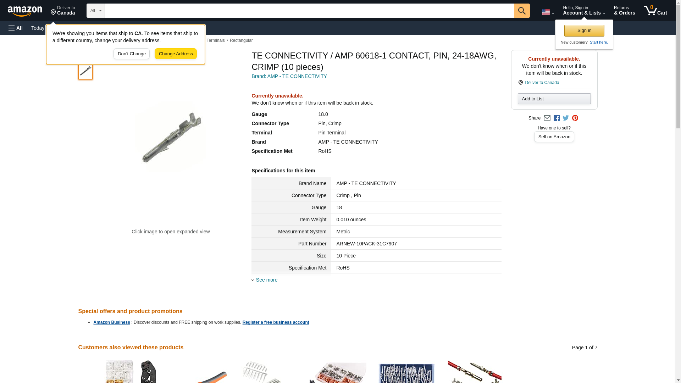
Task: Click Add to List button
Action: [554, 99]
